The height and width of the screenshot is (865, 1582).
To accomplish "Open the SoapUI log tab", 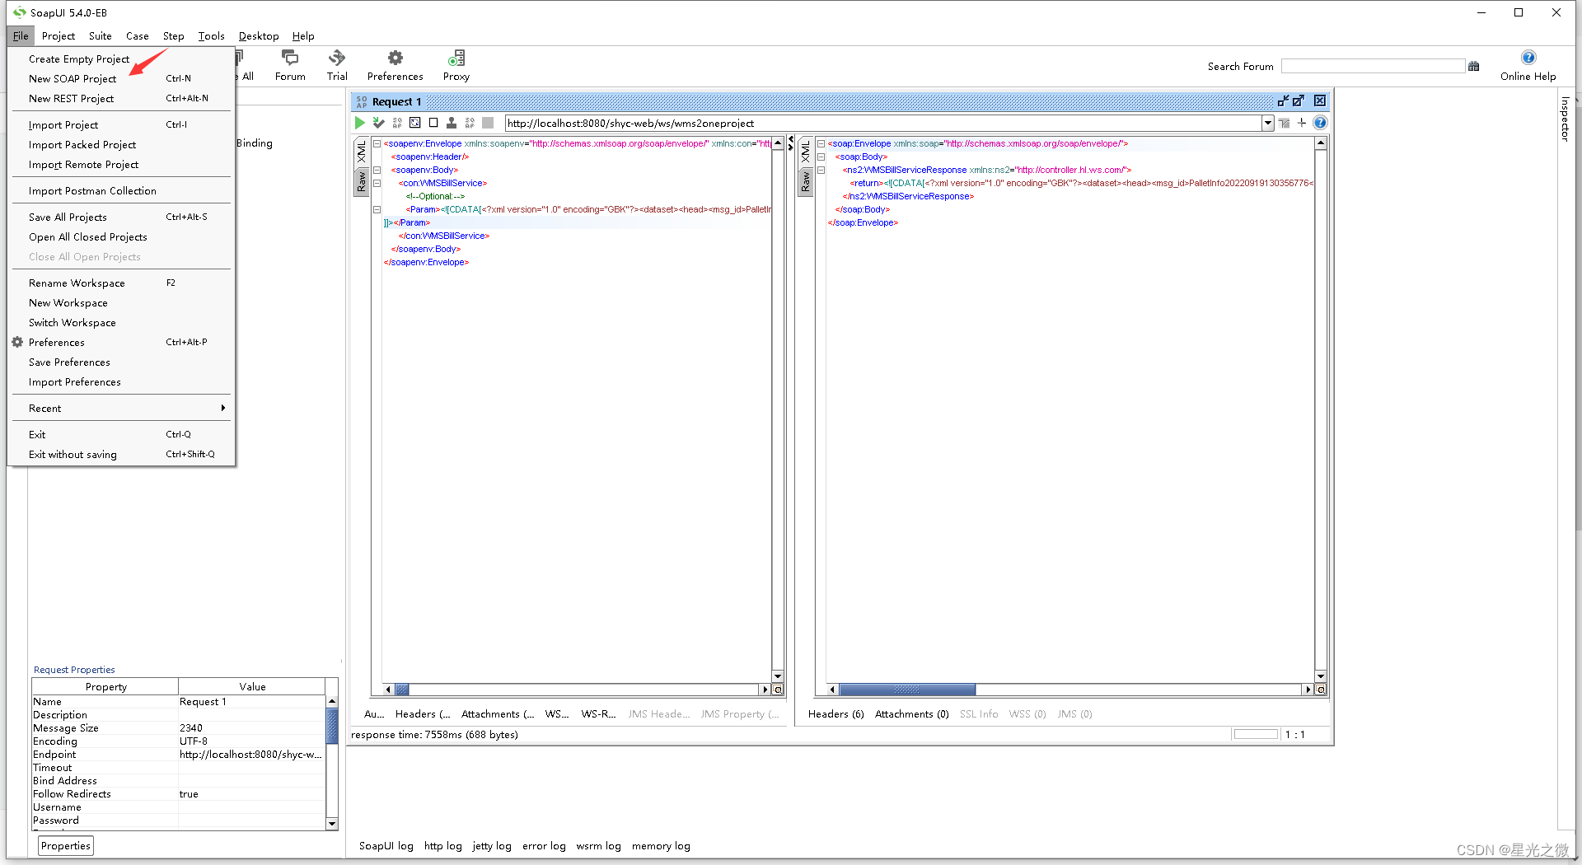I will [x=386, y=845].
